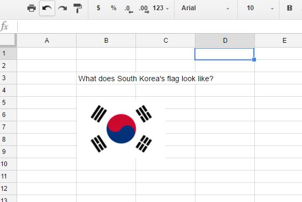
Task: Click the Print icon
Action: [32, 8]
